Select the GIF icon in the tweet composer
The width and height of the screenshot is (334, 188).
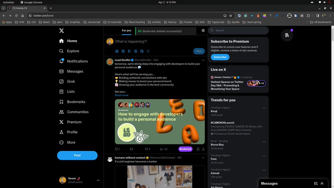click(123, 51)
